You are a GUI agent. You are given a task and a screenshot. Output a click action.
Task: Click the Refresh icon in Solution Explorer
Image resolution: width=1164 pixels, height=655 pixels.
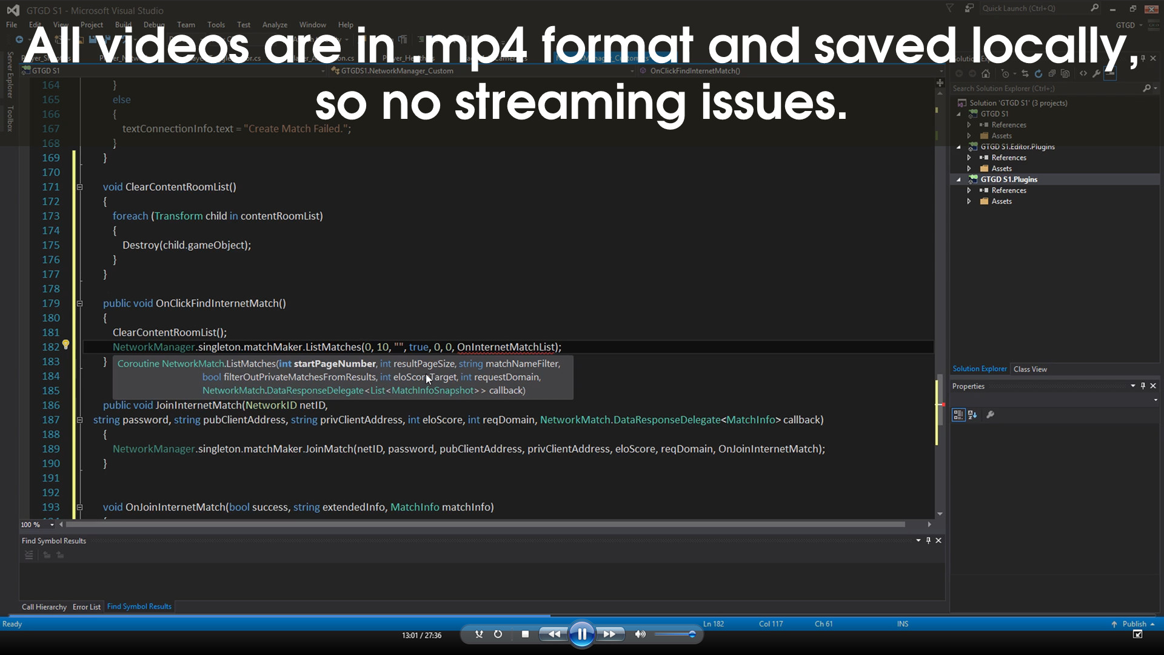tap(1039, 73)
